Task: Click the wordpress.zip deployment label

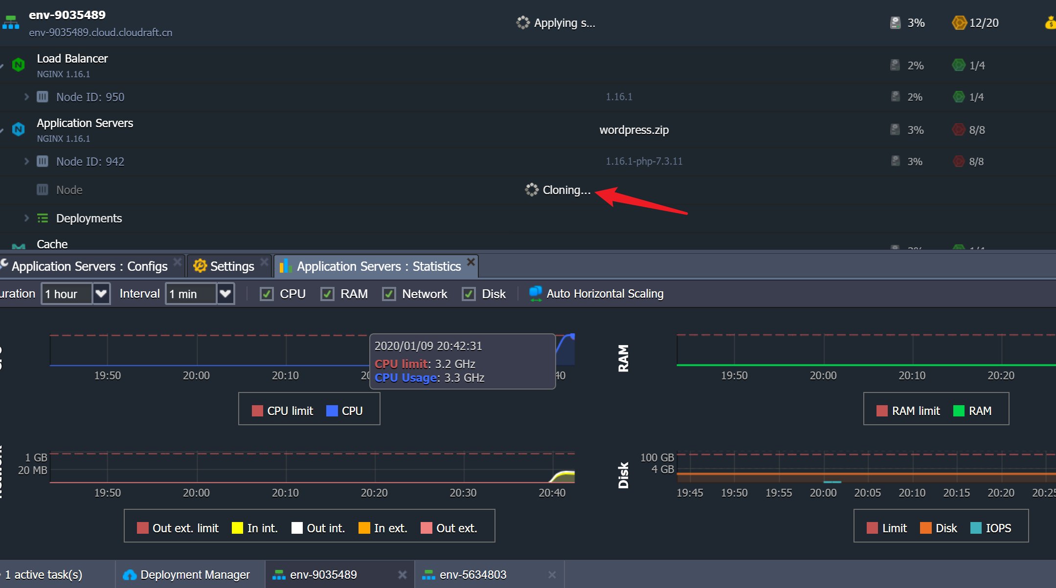Action: [634, 130]
